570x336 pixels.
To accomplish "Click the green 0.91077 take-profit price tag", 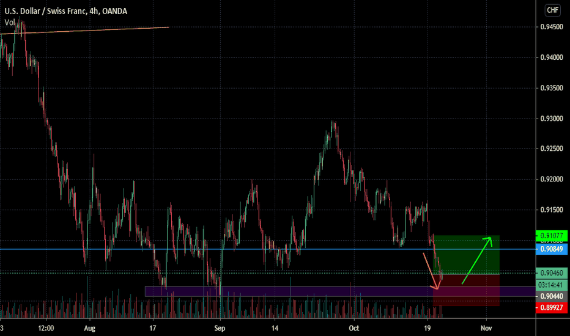I will click(552, 236).
